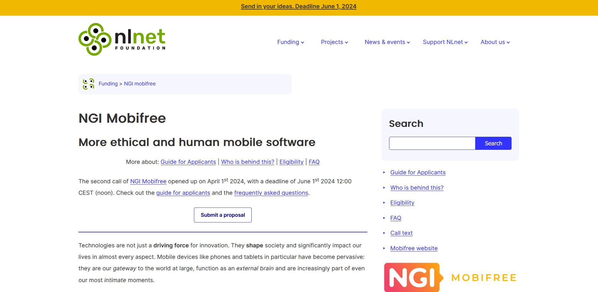598x292 pixels.
Task: Open the lowercase guide for applicants link
Action: (x=183, y=193)
